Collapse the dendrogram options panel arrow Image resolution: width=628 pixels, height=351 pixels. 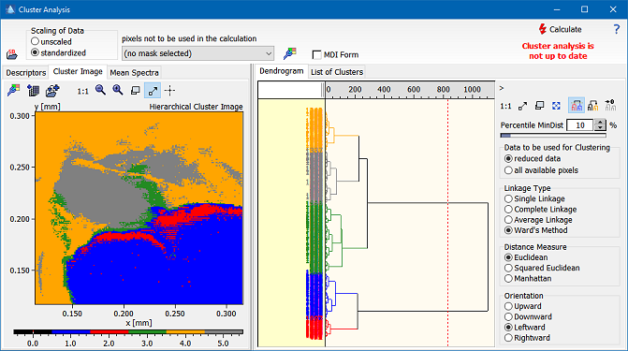coord(502,88)
